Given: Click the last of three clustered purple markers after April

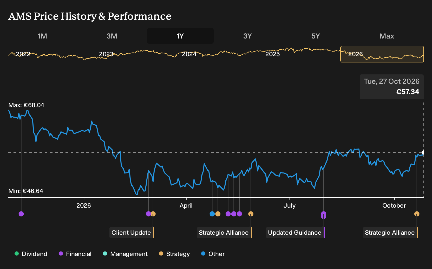Looking at the screenshot, I should [x=239, y=214].
